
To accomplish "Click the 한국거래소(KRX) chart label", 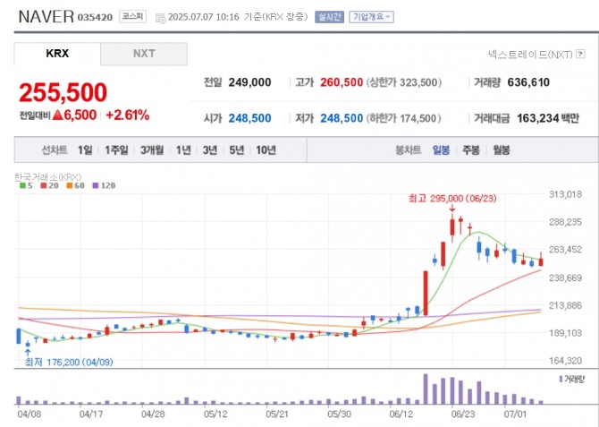I will (x=47, y=177).
